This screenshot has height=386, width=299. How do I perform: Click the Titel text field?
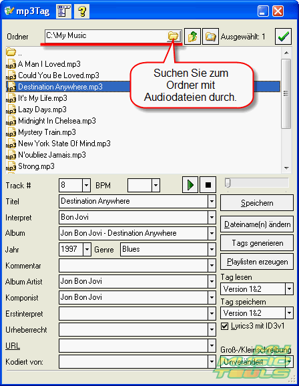tap(133, 202)
